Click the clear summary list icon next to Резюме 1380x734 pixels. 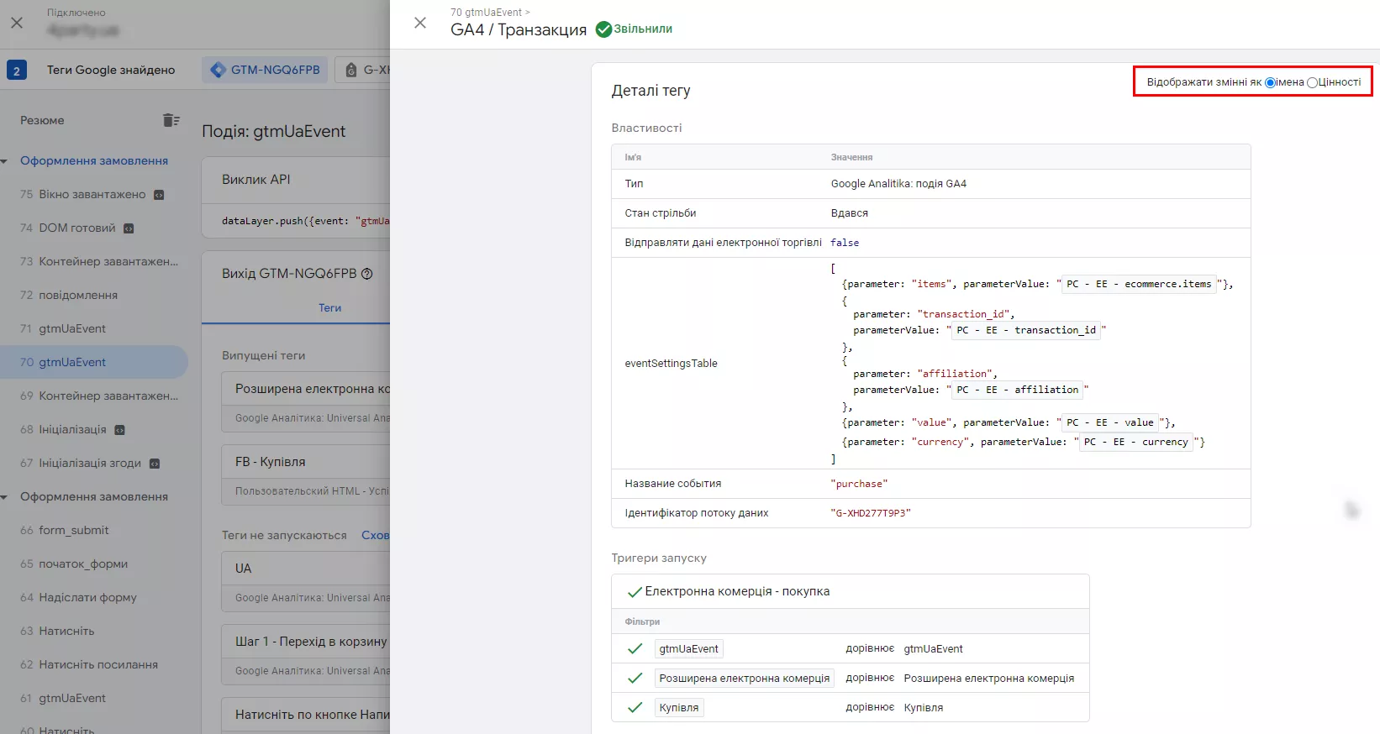(x=171, y=120)
